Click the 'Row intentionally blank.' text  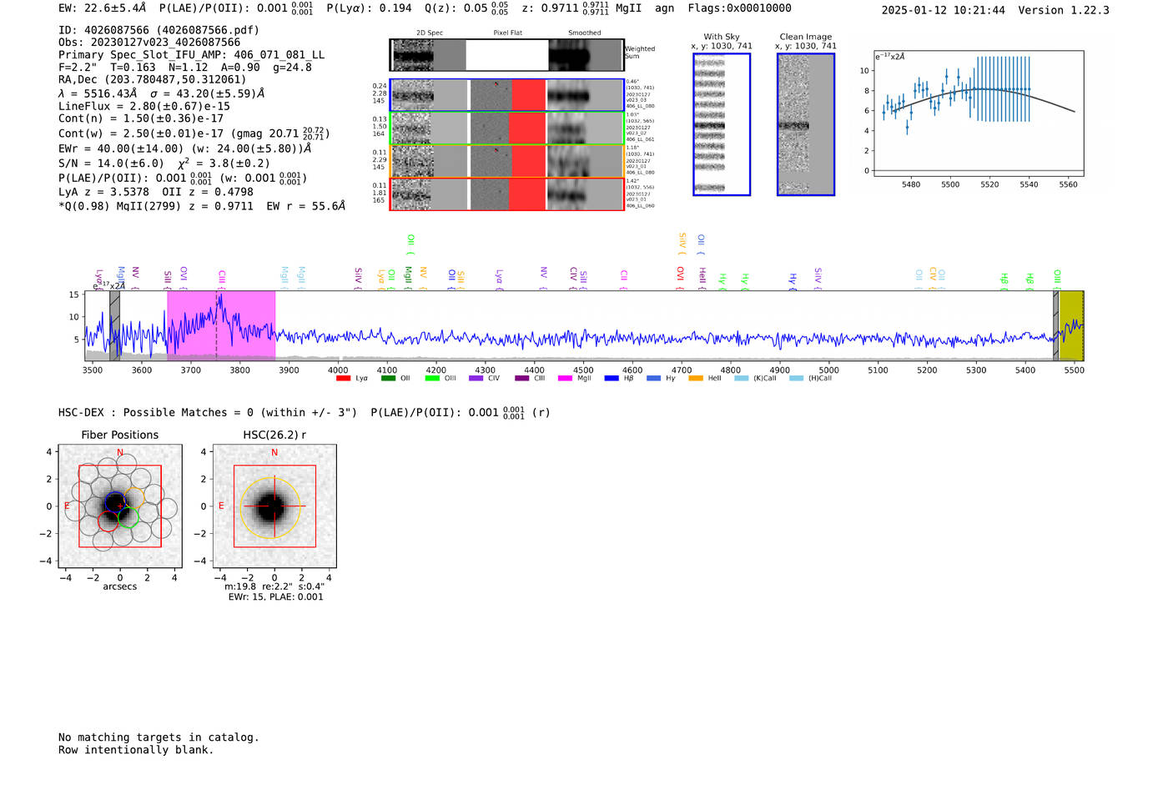[136, 750]
